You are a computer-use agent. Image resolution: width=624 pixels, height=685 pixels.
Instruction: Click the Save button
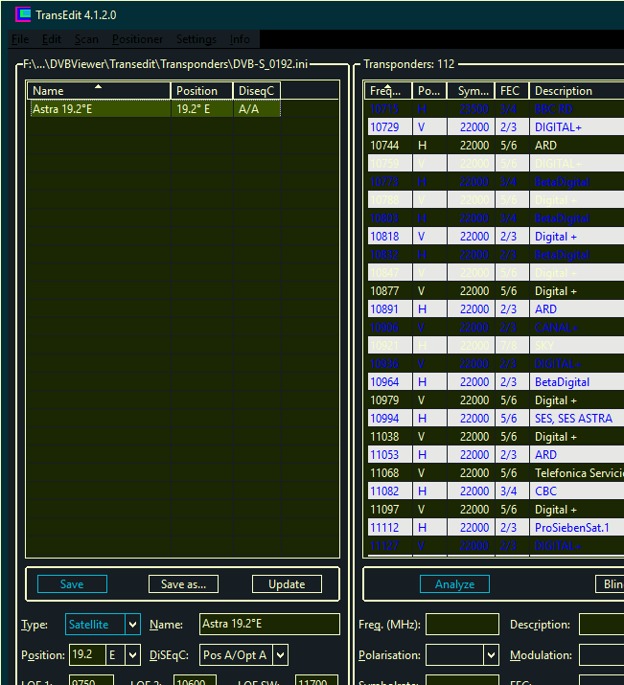point(72,584)
